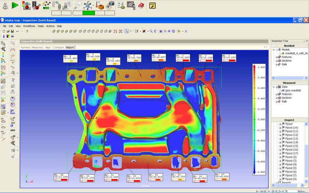Switch to the Align tab
The width and height of the screenshot is (309, 193).
click(x=48, y=47)
